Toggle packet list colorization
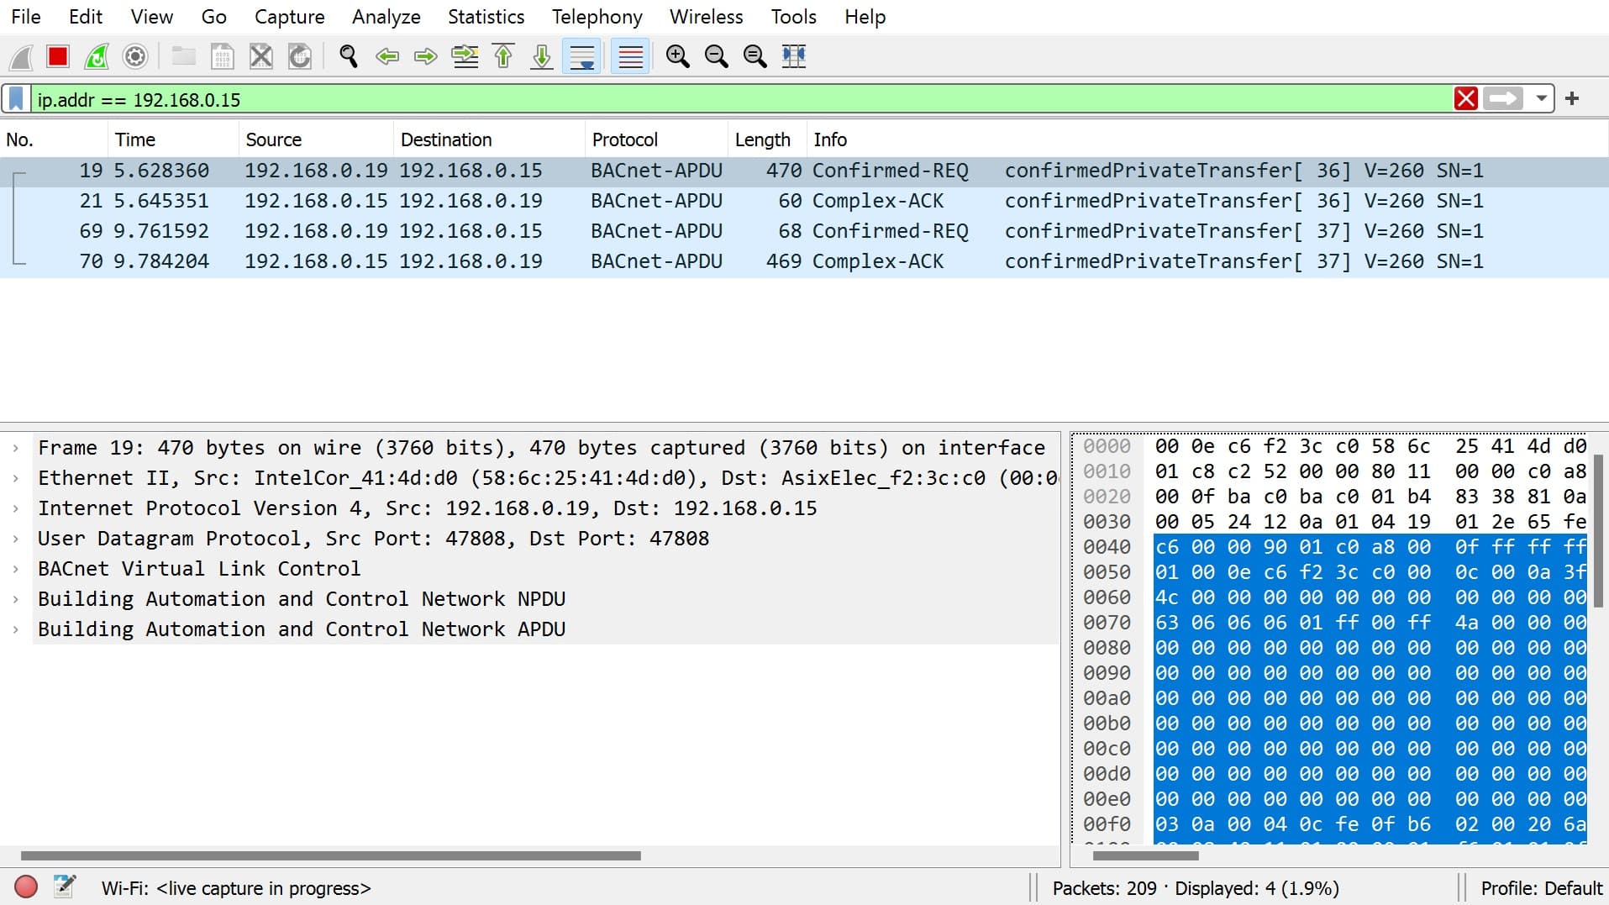The image size is (1609, 905). (628, 56)
